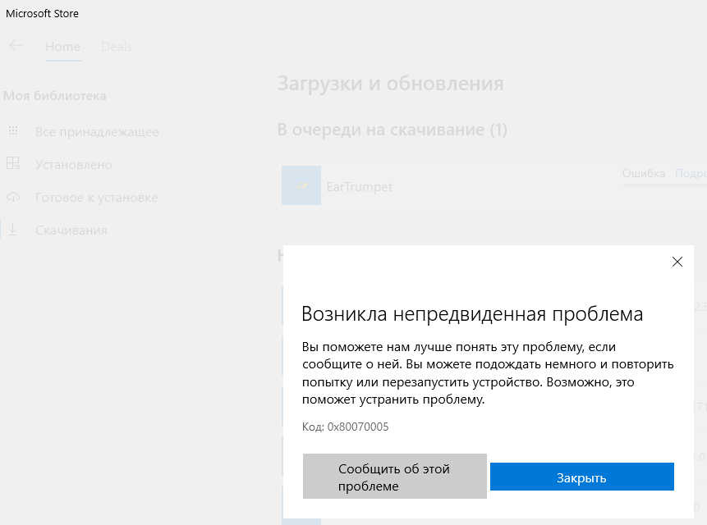Click the Закрыть button
707x525 pixels.
click(581, 477)
